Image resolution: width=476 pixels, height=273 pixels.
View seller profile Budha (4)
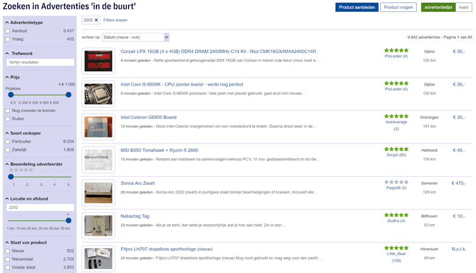396,221
